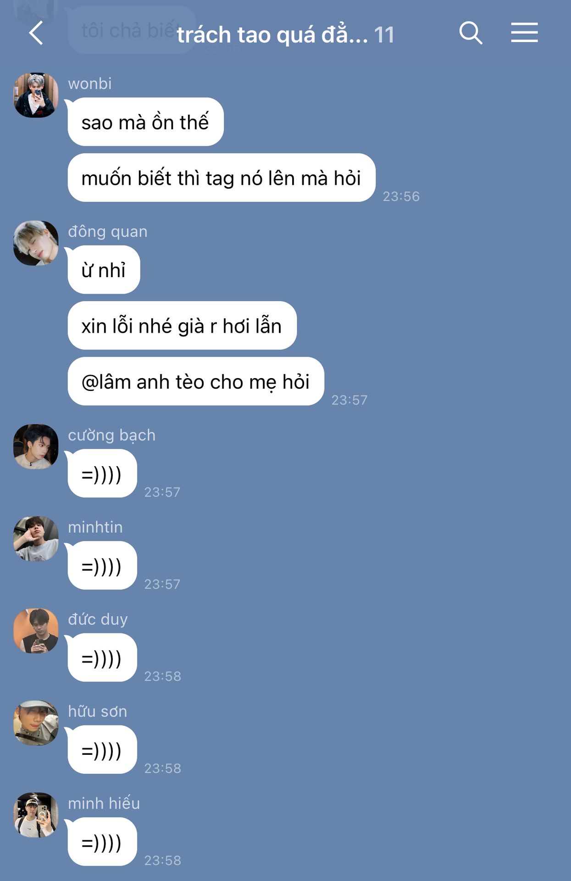The width and height of the screenshot is (571, 881).
Task: Tap the đông quan sender name
Action: (x=108, y=231)
